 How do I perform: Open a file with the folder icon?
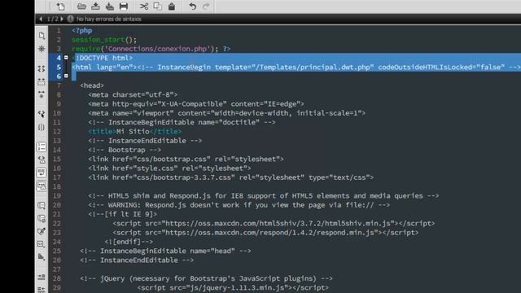(x=81, y=7)
